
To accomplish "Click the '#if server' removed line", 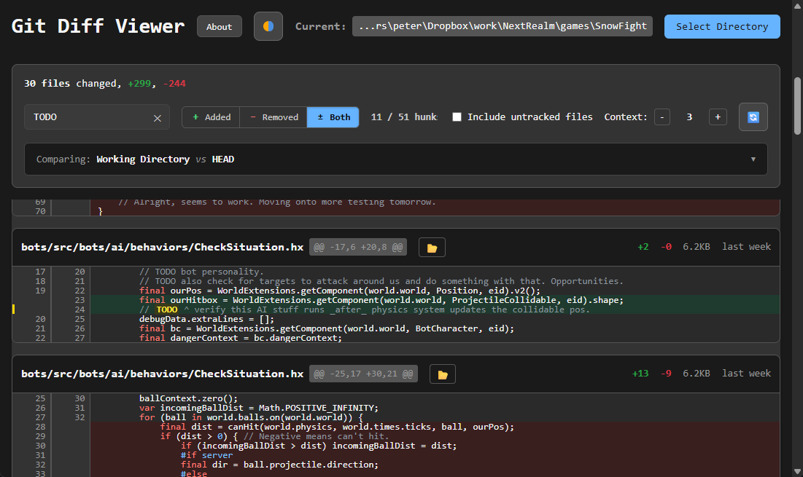I will pyautogui.click(x=207, y=455).
